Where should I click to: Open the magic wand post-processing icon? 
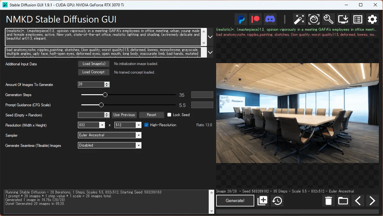coord(299,19)
